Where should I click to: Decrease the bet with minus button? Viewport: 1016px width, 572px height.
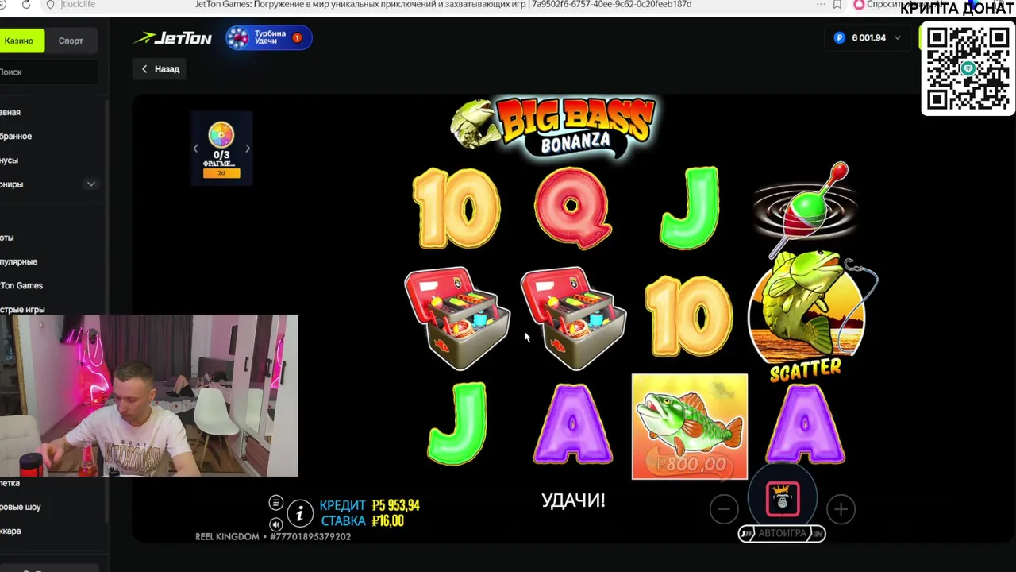point(724,509)
